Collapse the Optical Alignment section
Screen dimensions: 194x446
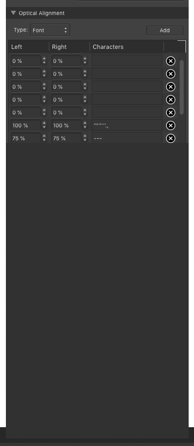(x=13, y=13)
